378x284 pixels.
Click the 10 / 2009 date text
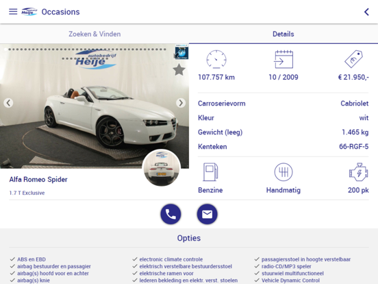click(283, 78)
